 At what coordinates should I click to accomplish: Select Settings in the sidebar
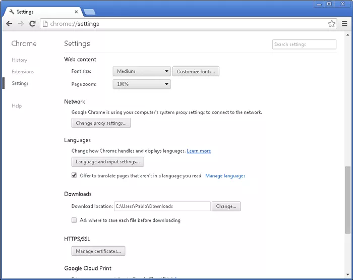[x=20, y=83]
